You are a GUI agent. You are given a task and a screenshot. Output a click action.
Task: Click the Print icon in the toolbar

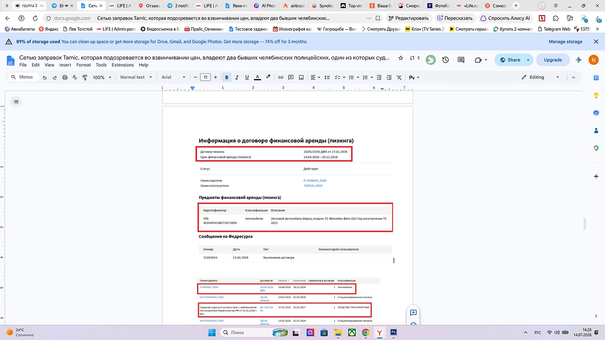click(65, 78)
